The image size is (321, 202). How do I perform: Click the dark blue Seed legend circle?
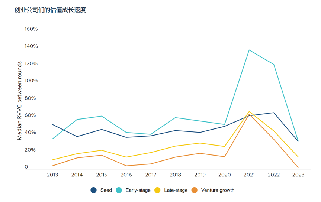94,190
